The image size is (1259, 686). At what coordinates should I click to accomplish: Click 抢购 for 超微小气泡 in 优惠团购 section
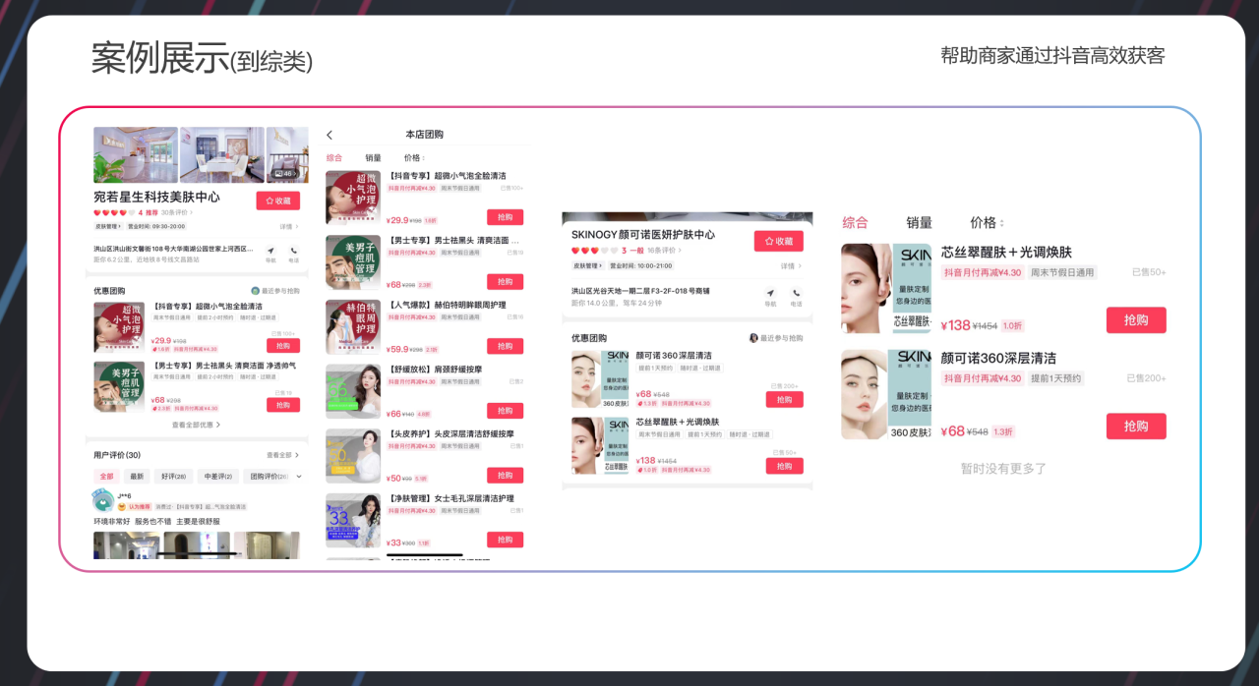tap(283, 345)
